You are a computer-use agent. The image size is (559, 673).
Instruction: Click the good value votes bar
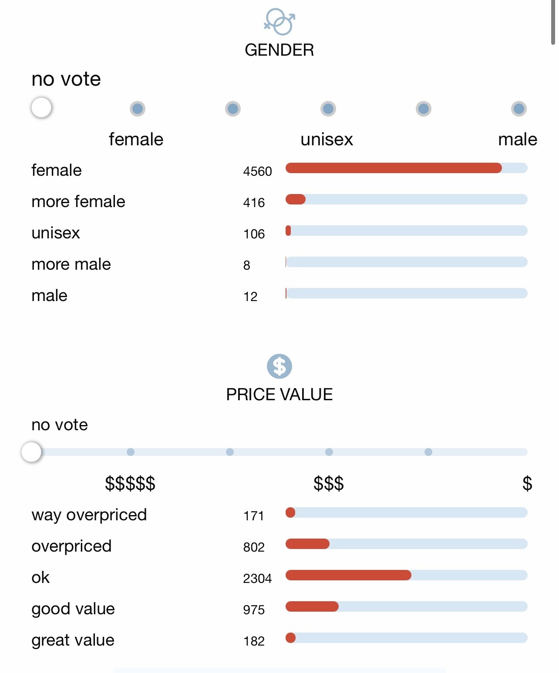(x=407, y=606)
